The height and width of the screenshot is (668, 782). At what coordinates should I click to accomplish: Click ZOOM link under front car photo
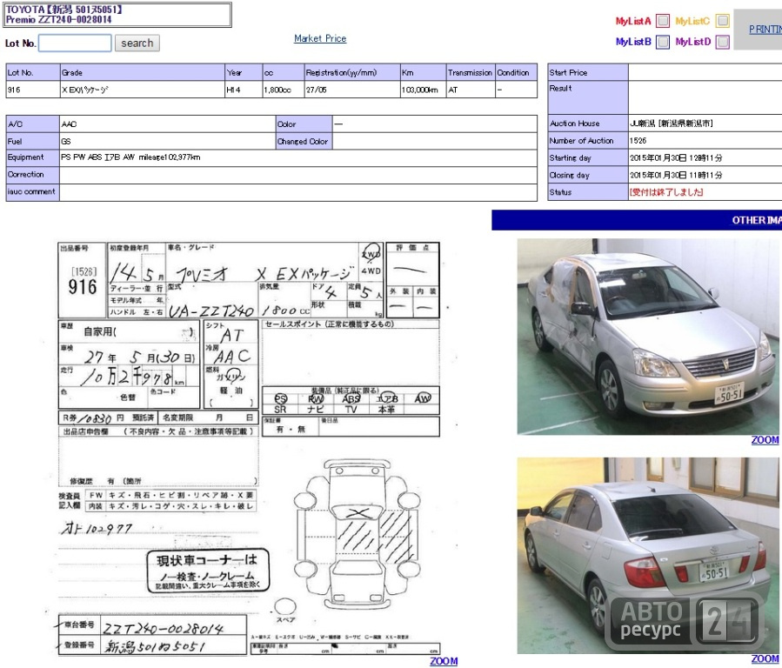coord(765,440)
